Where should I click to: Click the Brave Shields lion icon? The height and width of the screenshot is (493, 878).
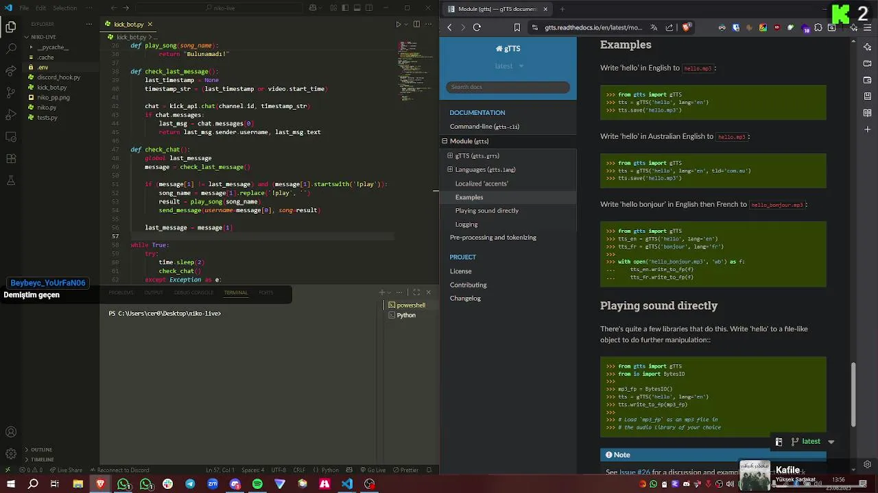point(686,27)
